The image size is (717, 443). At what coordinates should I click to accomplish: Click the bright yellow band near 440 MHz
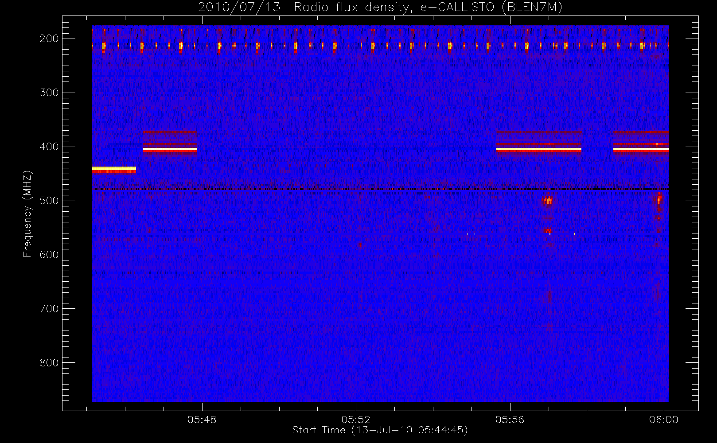click(114, 169)
